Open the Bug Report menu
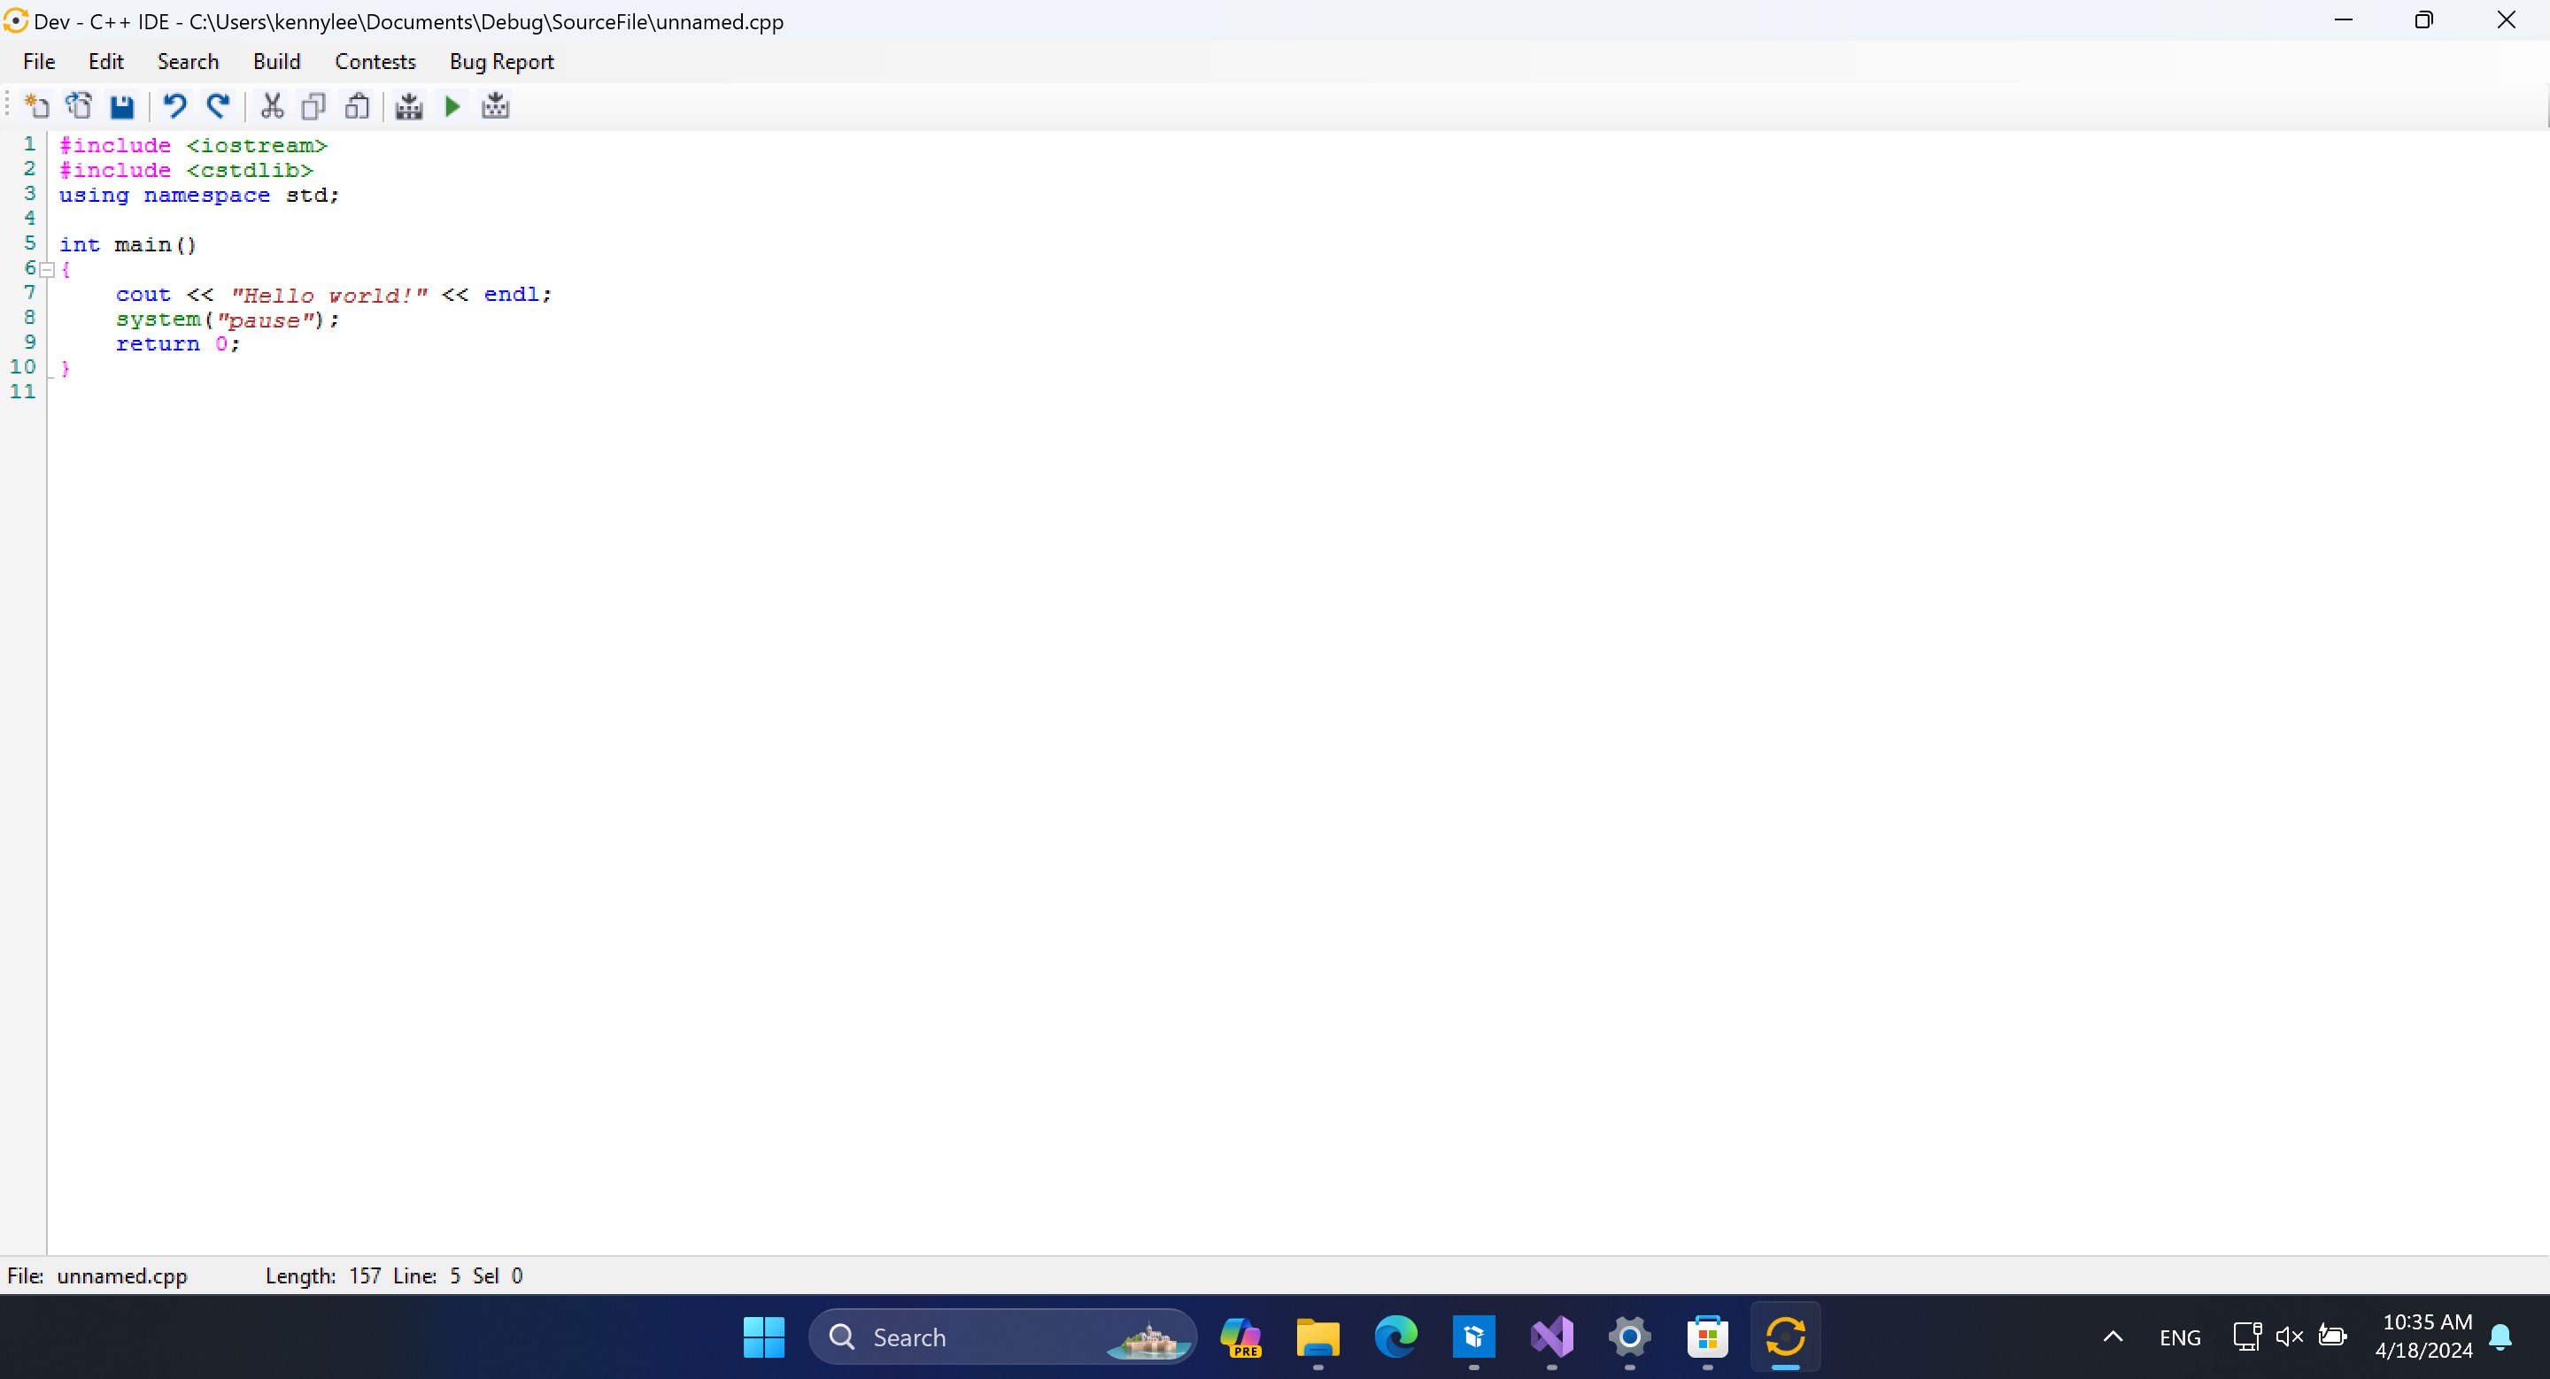This screenshot has height=1379, width=2550. (x=501, y=61)
